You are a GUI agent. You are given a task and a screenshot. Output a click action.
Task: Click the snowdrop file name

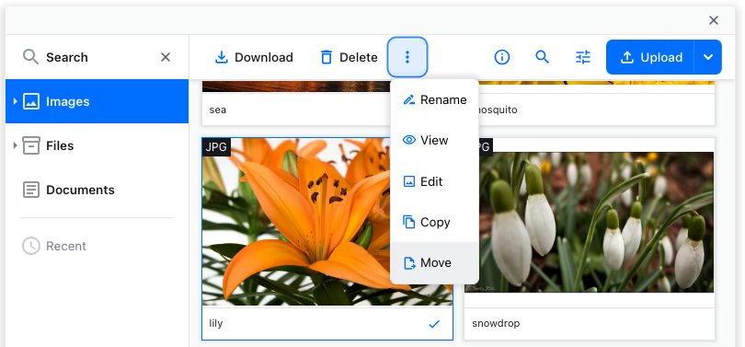496,323
